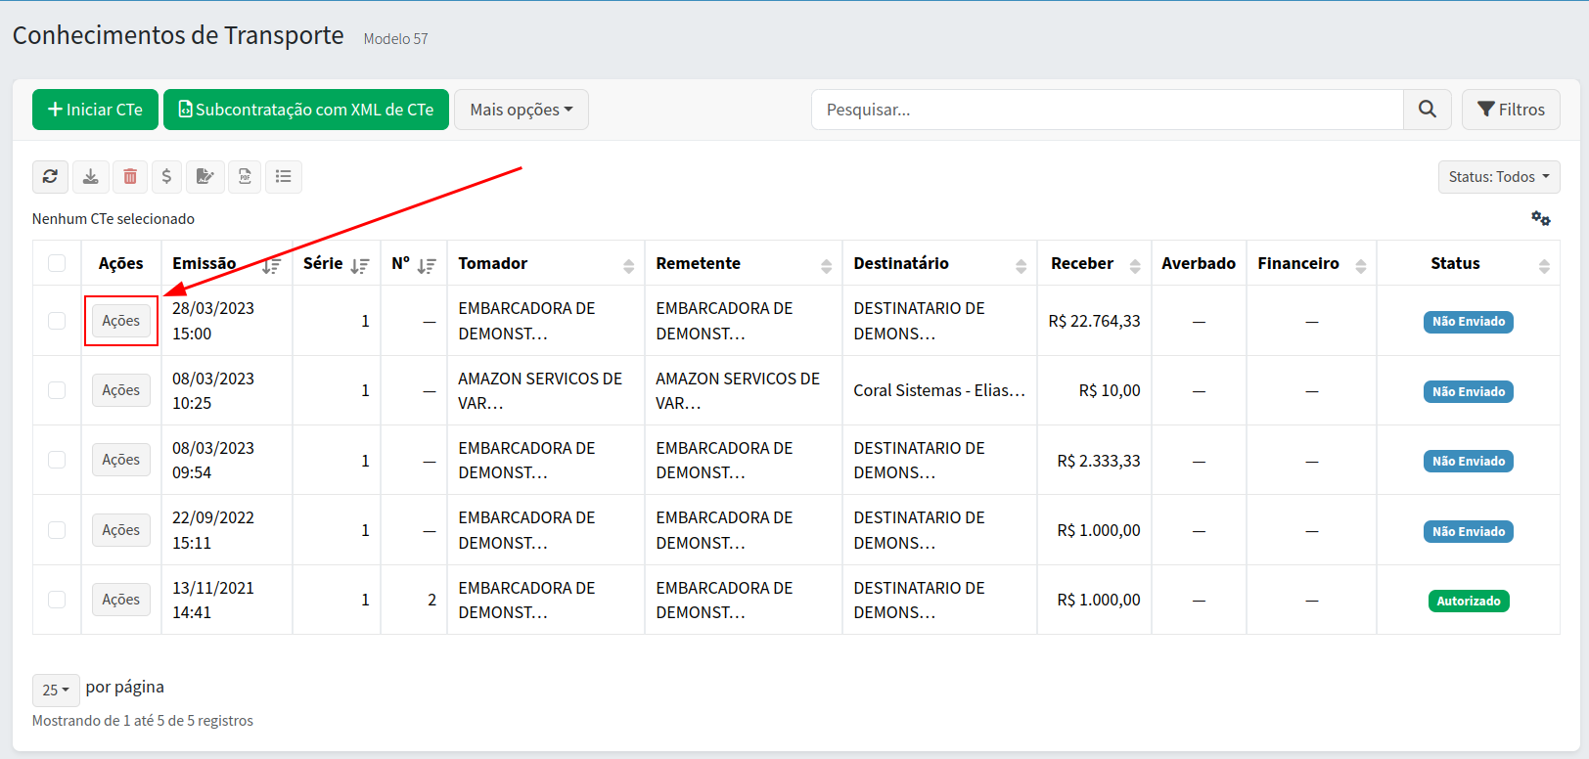Click the Pesquisar search field
The image size is (1589, 759).
point(1106,110)
